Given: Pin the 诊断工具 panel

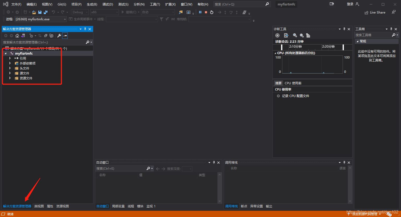Looking at the screenshot, I should click(344, 29).
